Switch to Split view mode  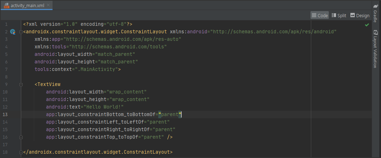(339, 15)
